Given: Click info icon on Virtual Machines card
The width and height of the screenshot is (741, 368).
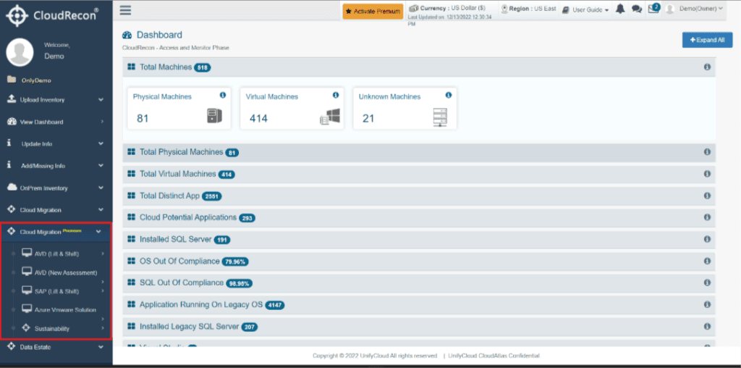Looking at the screenshot, I should coord(336,95).
